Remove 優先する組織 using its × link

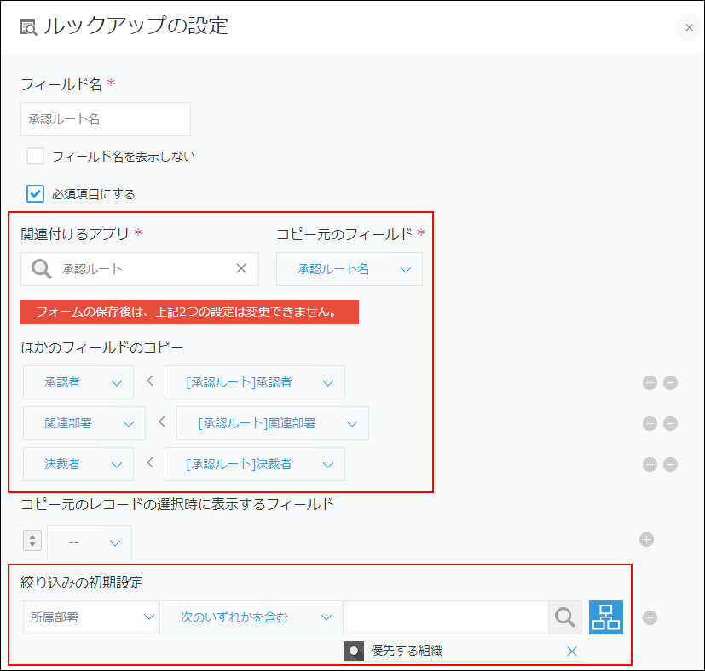(x=572, y=651)
